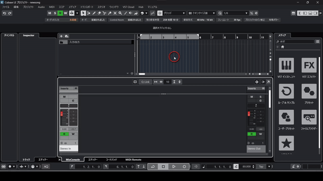
Task: Toggle global Write automation W button
Action: (65, 13)
